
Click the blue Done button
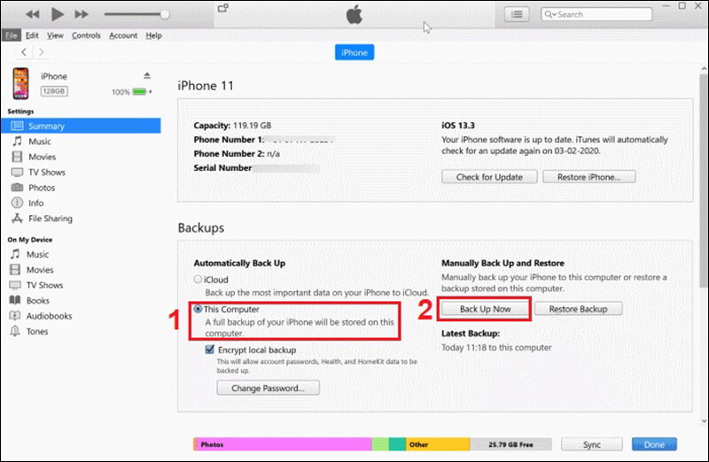click(x=654, y=444)
